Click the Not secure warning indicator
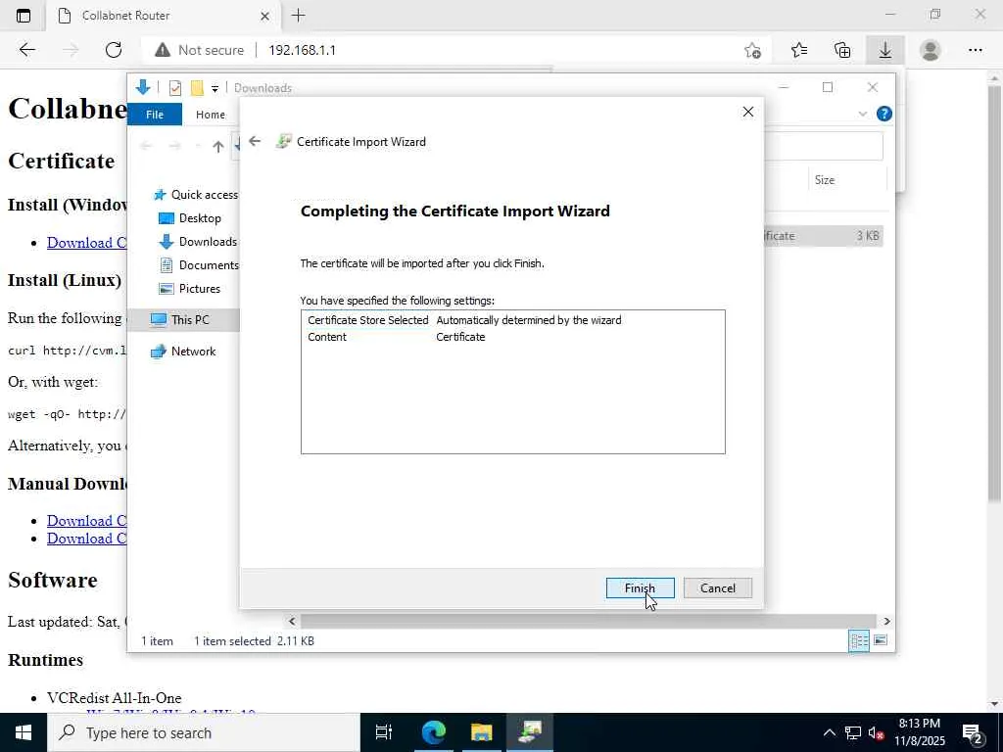 pos(199,50)
